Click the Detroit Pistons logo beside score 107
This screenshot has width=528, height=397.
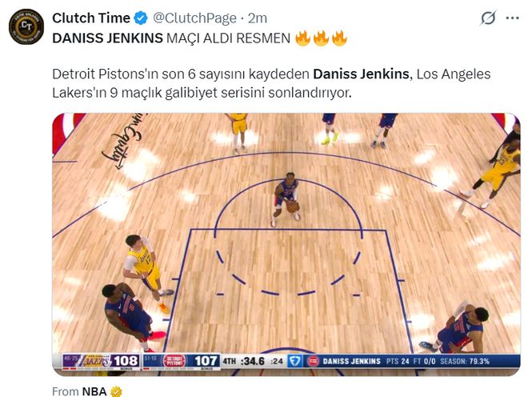point(174,361)
